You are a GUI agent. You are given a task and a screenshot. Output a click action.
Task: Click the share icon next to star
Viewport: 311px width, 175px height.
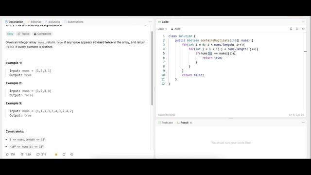pyautogui.click(x=64, y=155)
